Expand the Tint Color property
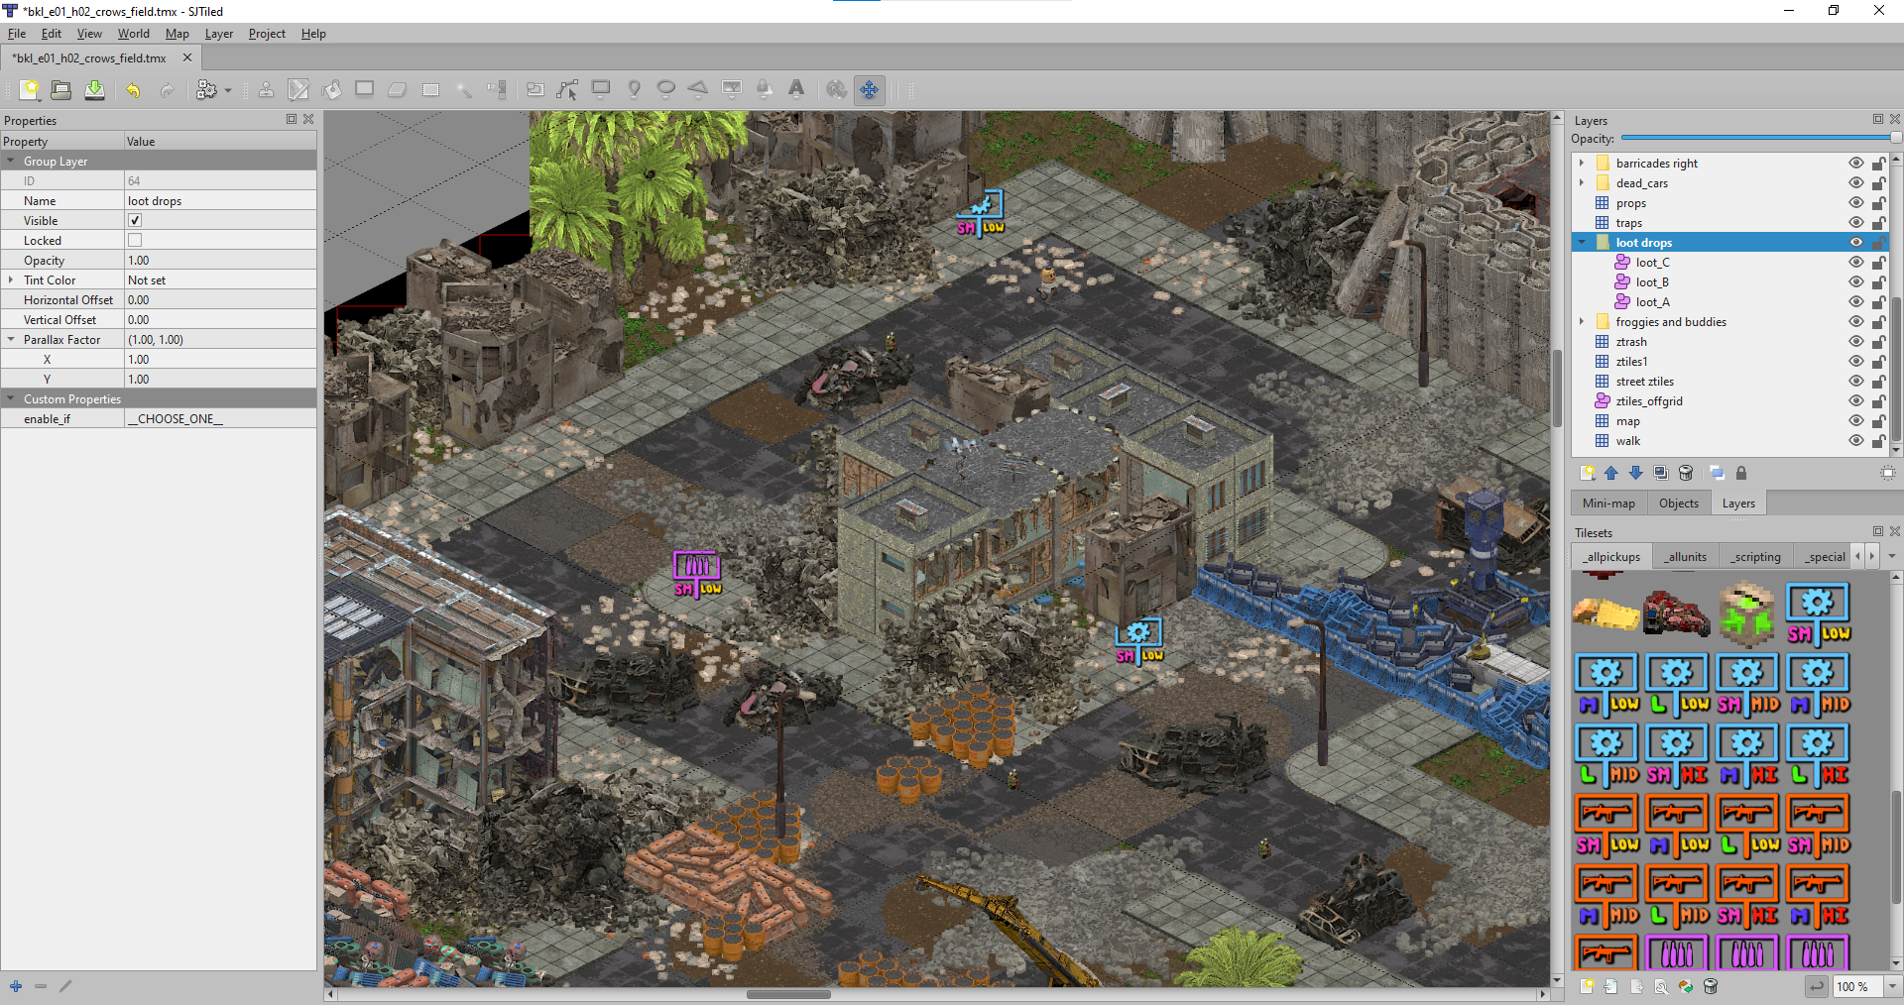This screenshot has width=1904, height=1005. pos(11,280)
